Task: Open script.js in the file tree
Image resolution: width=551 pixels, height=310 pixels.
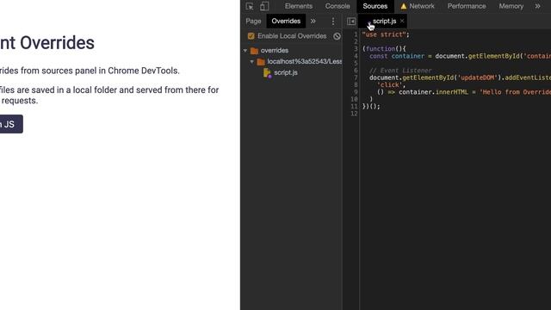Action: 286,72
